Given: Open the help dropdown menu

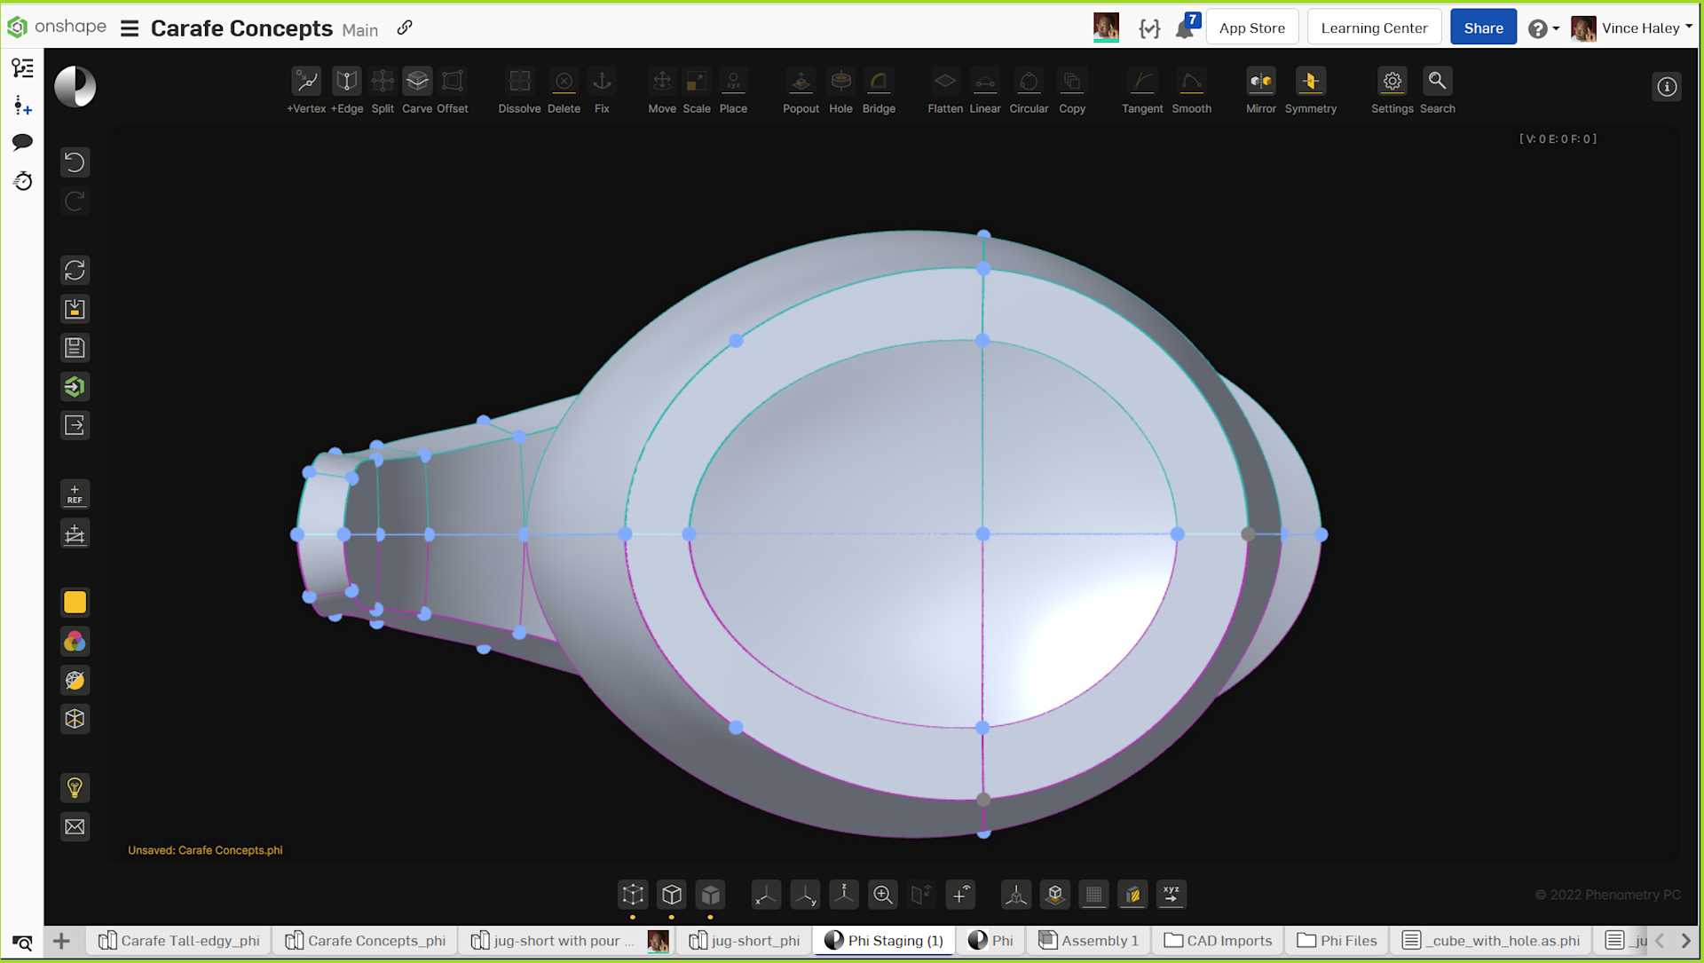Looking at the screenshot, I should coord(1544,28).
